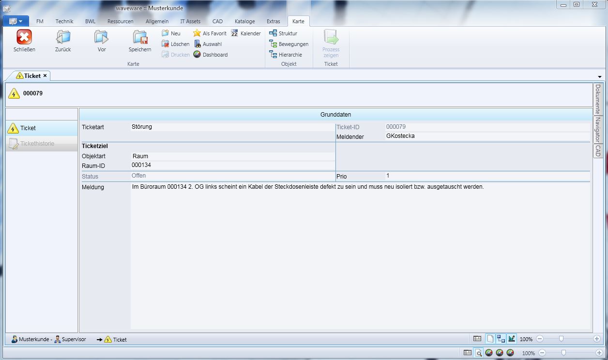Toggle the page preview magnifier icon
Screen dimensions: 608x360
[x=478, y=353]
